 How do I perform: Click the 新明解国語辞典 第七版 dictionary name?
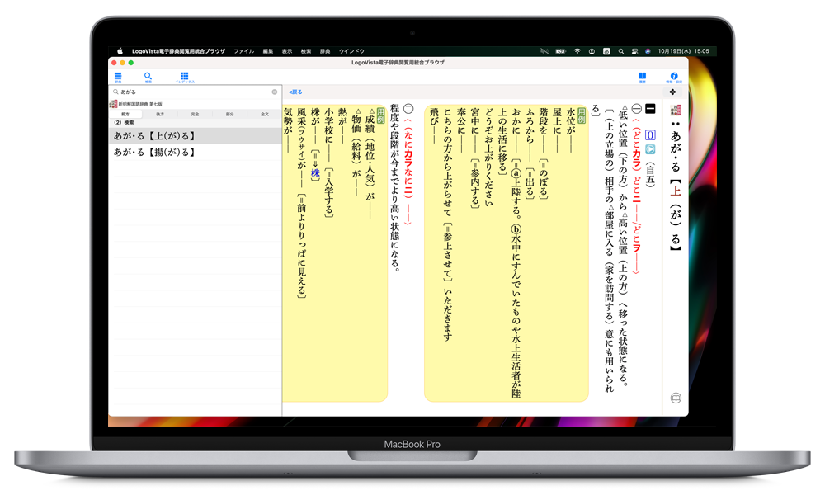click(x=140, y=104)
